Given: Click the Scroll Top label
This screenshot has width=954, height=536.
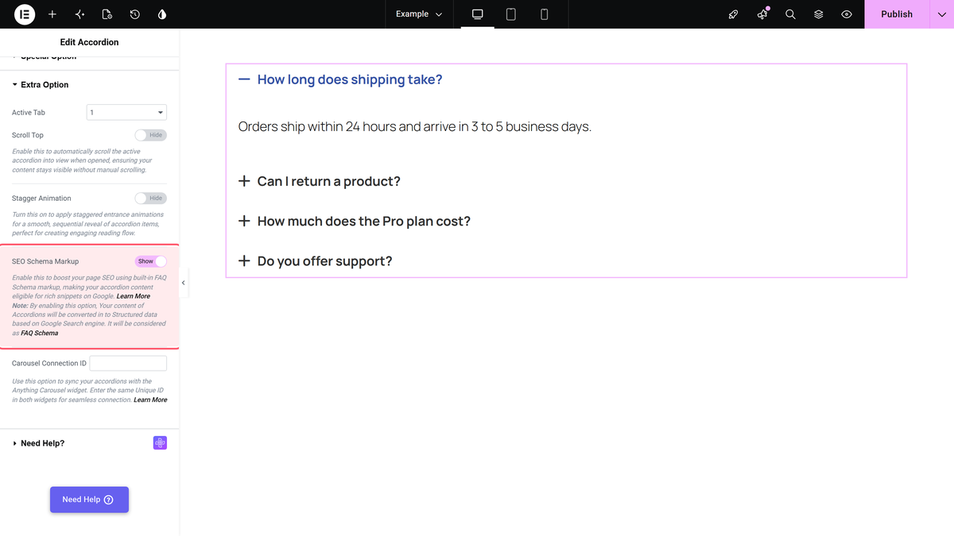Looking at the screenshot, I should [x=28, y=135].
